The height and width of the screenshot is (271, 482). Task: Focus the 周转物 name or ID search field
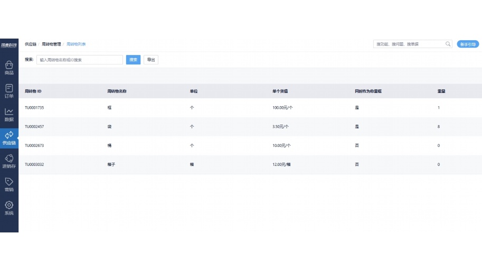click(80, 60)
